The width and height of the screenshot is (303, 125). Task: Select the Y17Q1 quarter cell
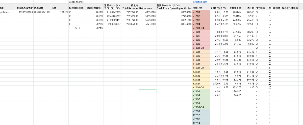pyautogui.click(x=201, y=12)
